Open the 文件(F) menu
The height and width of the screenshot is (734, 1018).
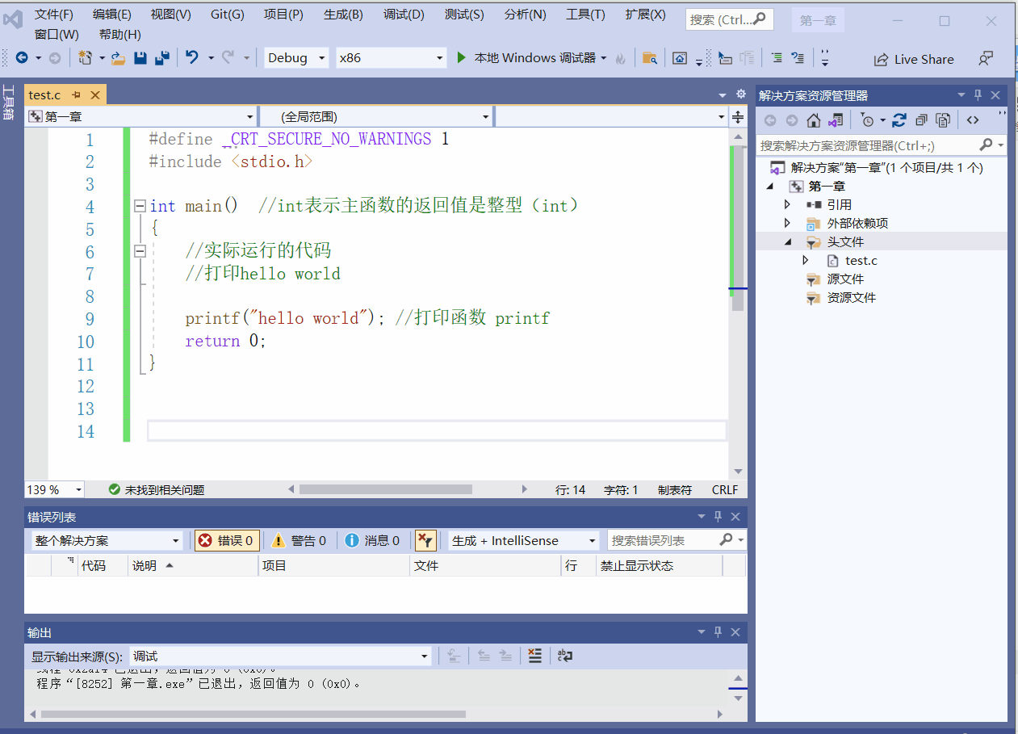tap(54, 15)
